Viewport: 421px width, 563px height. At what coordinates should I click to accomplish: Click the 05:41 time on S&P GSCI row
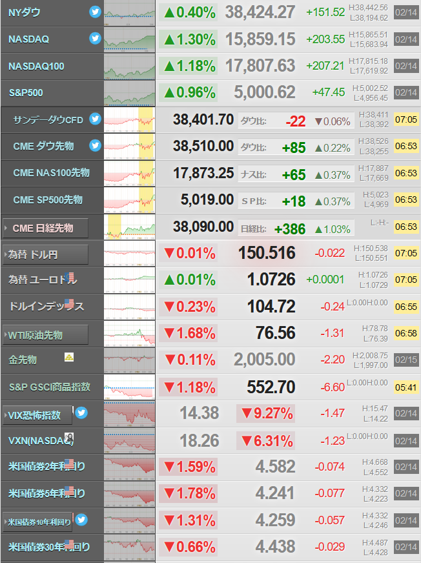pos(406,387)
